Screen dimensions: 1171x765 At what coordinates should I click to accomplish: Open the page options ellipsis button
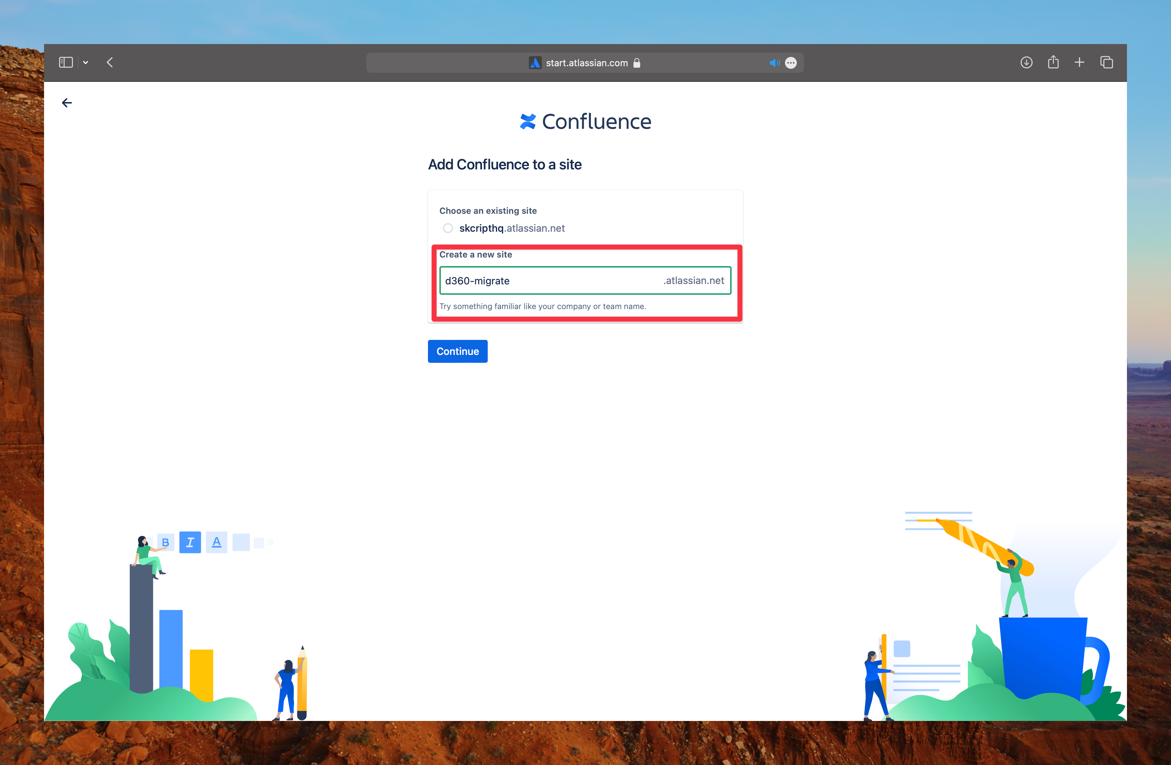click(791, 63)
